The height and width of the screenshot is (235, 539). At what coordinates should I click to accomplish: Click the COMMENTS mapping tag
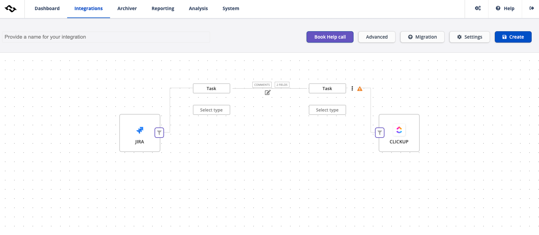tap(262, 85)
